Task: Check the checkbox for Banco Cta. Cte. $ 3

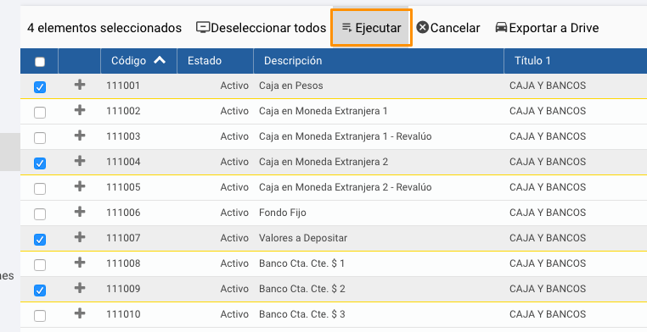Action: click(40, 316)
